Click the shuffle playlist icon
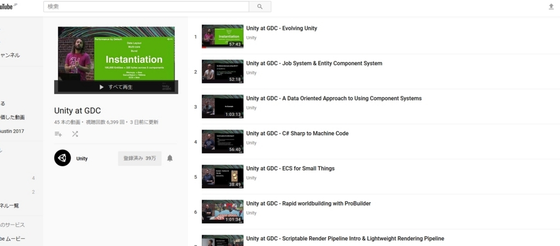560x246 pixels. pyautogui.click(x=75, y=134)
